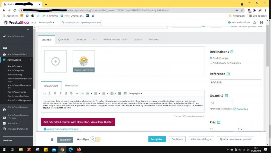Switch to the Prix tab
The image size is (271, 153).
[x=95, y=39]
